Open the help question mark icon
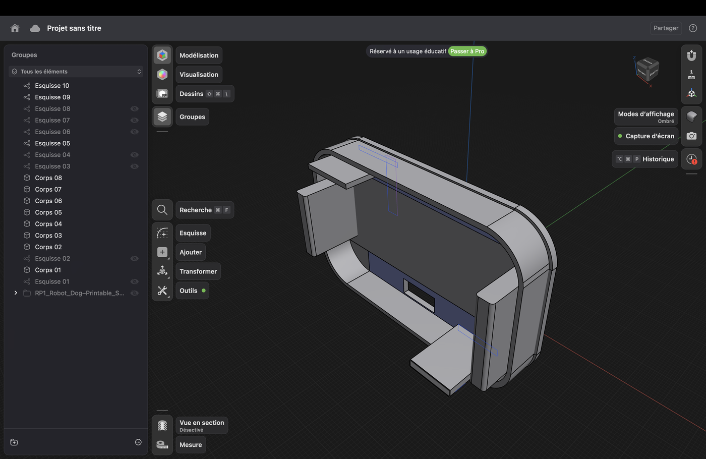706x459 pixels. pos(693,28)
